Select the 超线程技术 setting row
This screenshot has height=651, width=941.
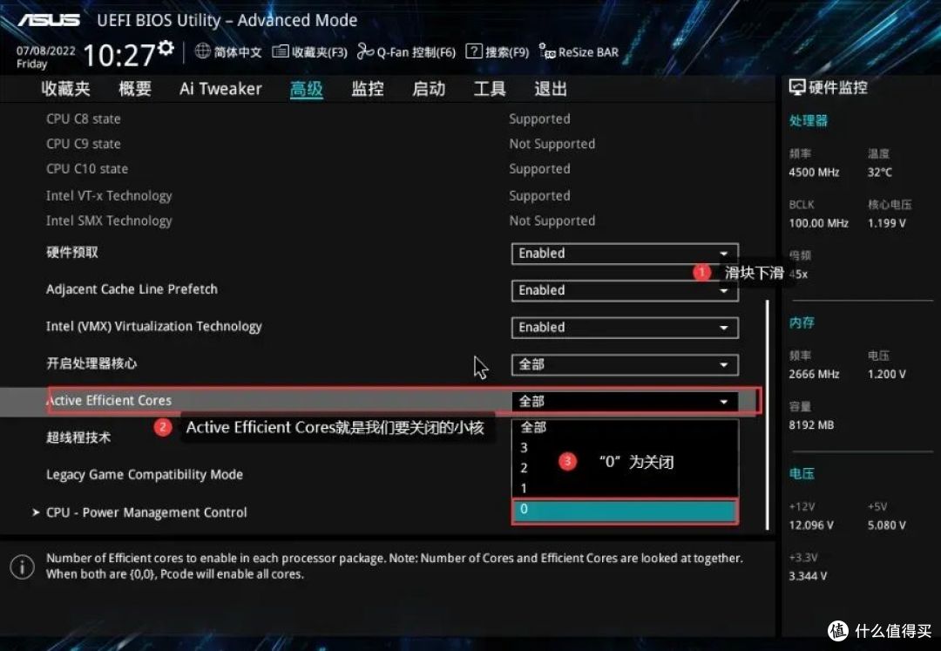coord(78,437)
